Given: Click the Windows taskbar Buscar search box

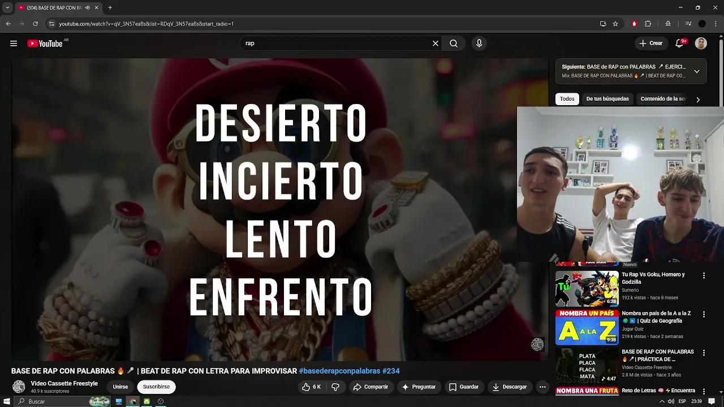Looking at the screenshot, I should (x=62, y=401).
